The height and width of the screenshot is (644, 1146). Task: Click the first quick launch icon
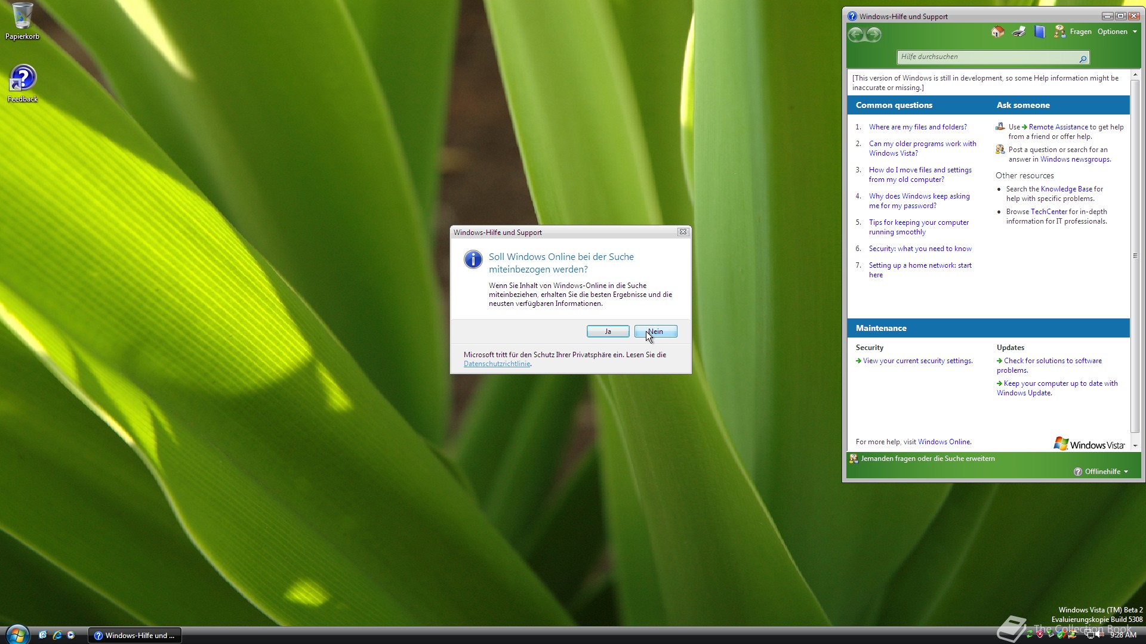[x=43, y=635]
